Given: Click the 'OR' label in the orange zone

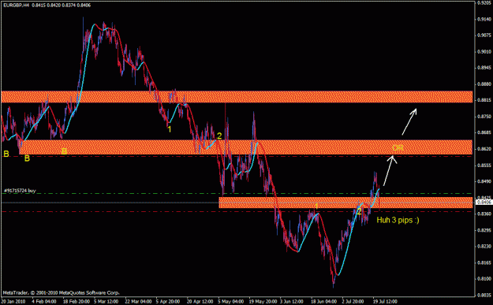Looking at the screenshot, I should pos(398,147).
